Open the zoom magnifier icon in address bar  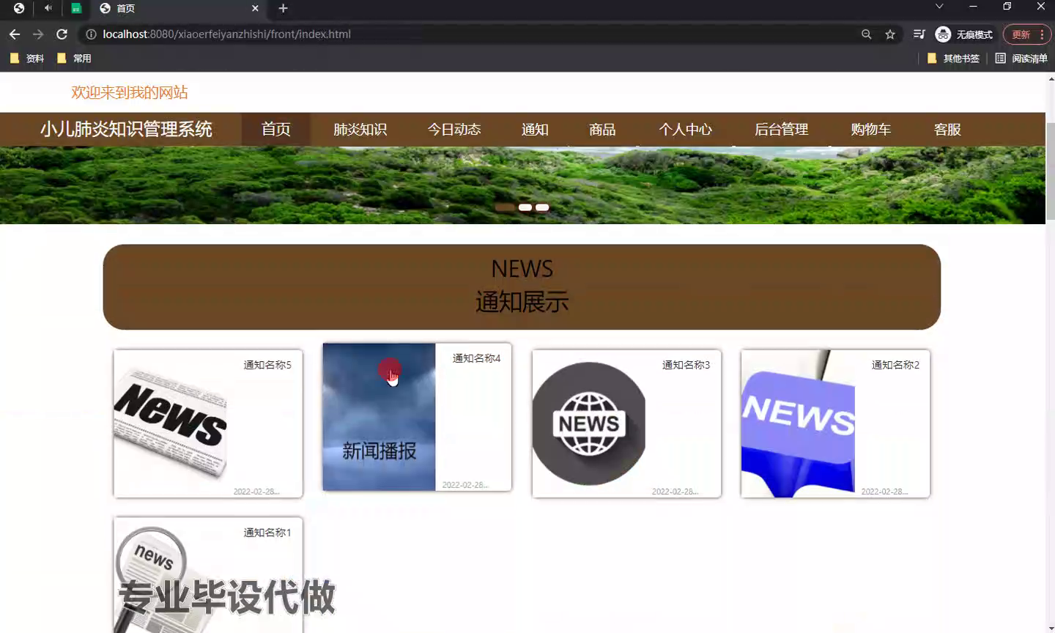click(x=867, y=34)
